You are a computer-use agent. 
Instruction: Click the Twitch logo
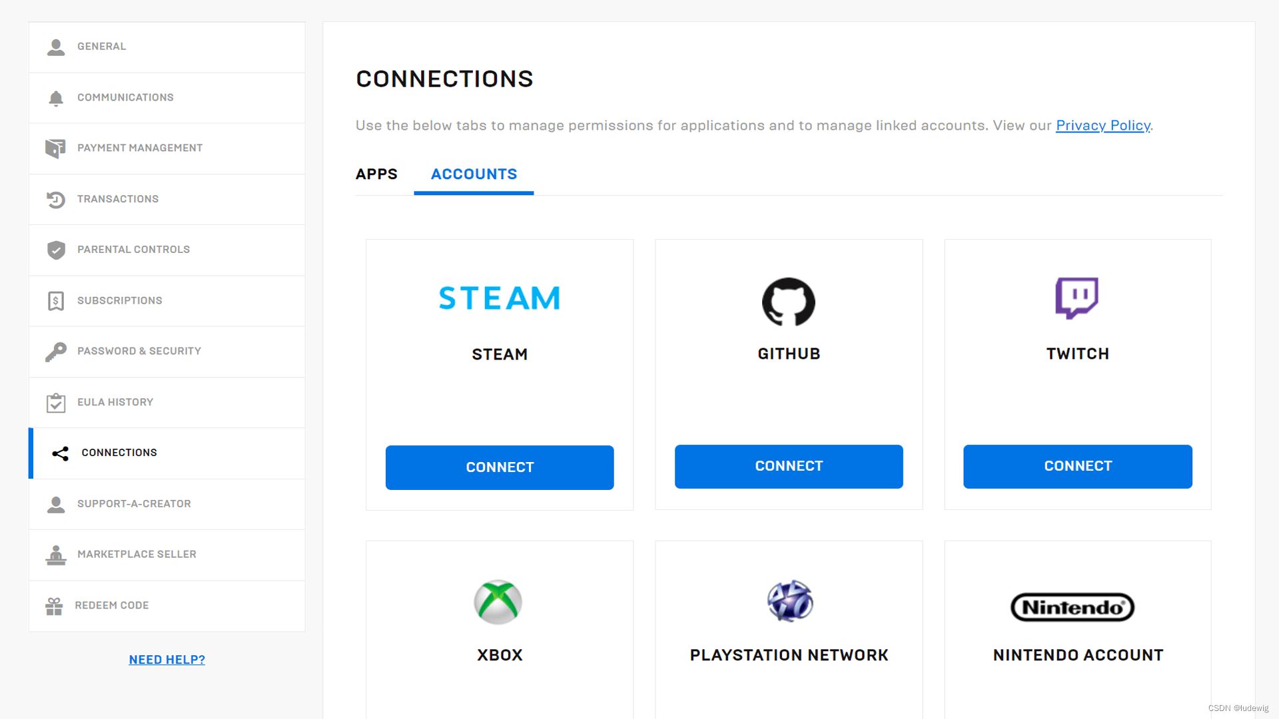pyautogui.click(x=1077, y=298)
